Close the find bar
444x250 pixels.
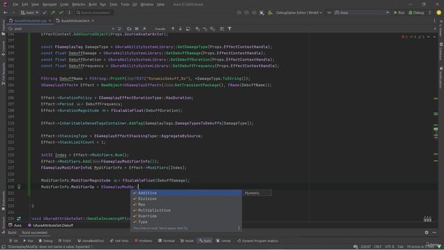[435, 28]
